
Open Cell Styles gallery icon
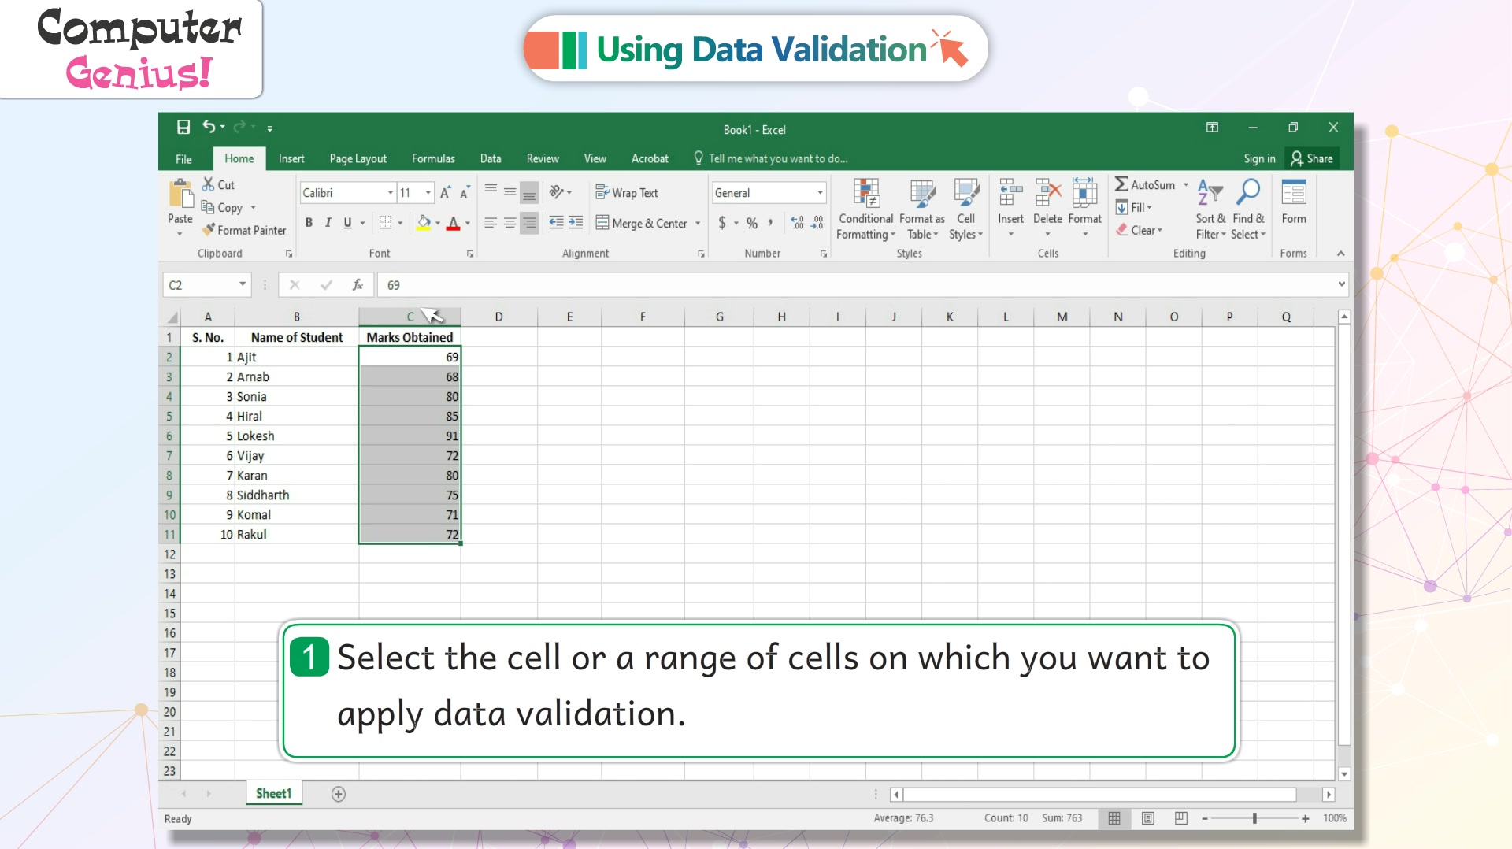pyautogui.click(x=966, y=193)
